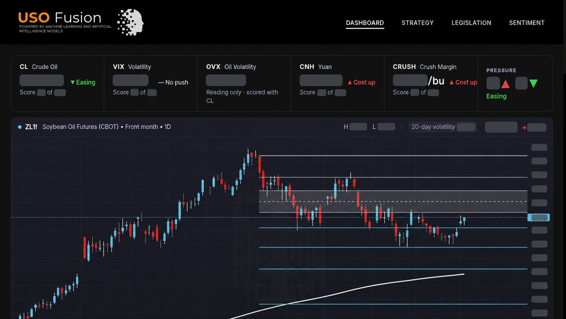Image resolution: width=566 pixels, height=319 pixels.
Task: Click the Cost up indicator for CNH Yuan
Action: coord(361,82)
